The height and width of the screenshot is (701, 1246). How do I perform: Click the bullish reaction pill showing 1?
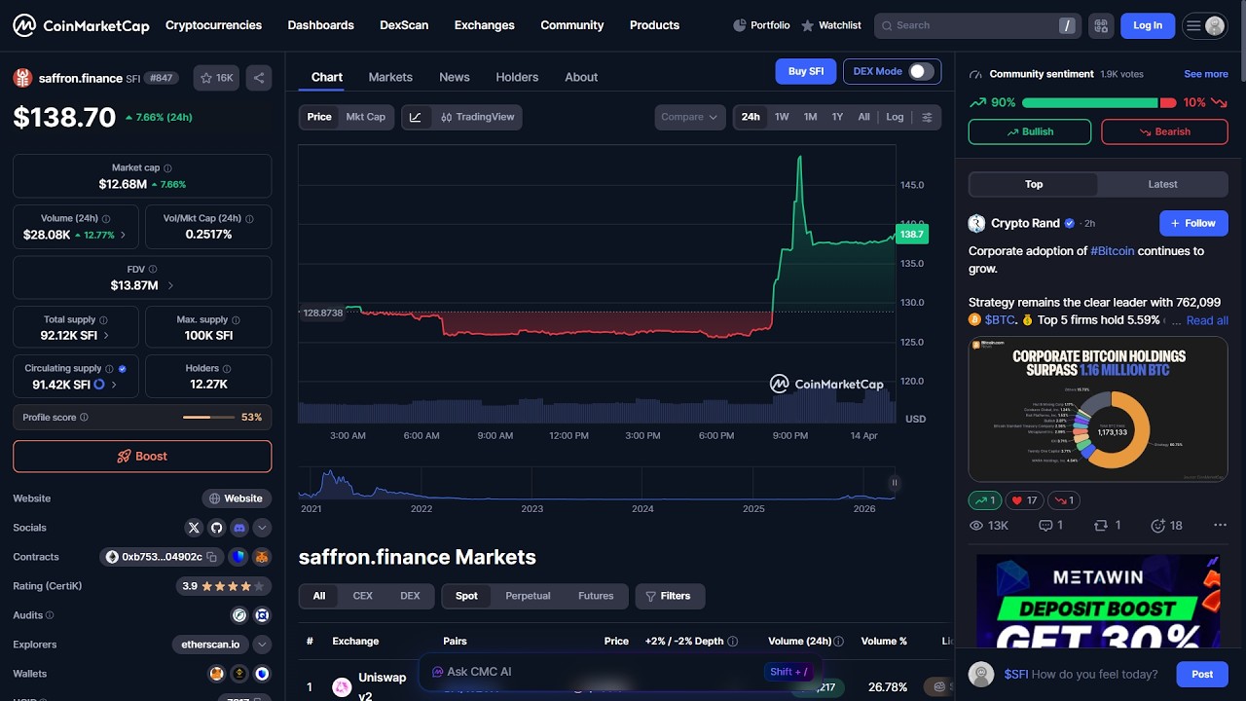tap(985, 500)
